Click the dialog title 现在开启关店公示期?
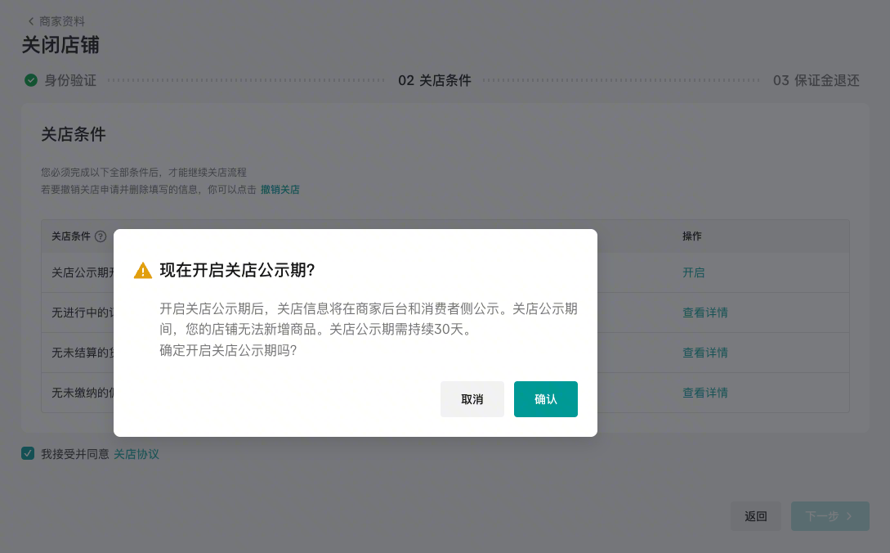890x553 pixels. coord(237,271)
